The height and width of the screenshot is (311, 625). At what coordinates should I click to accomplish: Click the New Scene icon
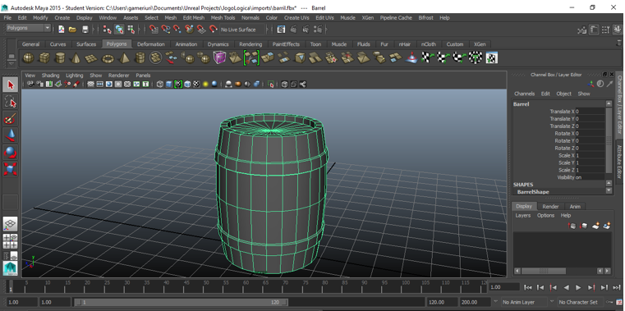click(x=62, y=30)
